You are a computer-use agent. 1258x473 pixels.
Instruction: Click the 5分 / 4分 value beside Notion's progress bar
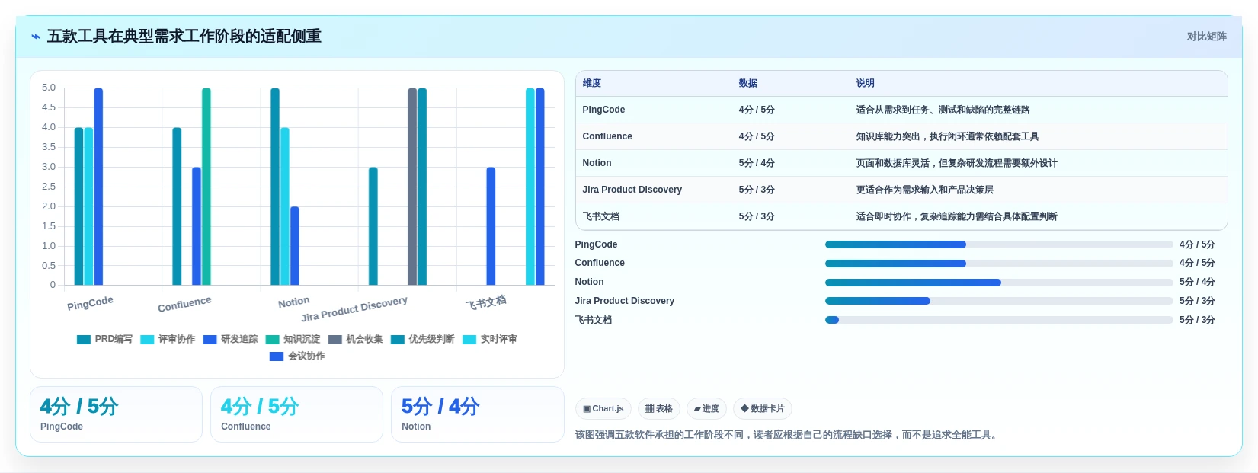click(x=1197, y=282)
